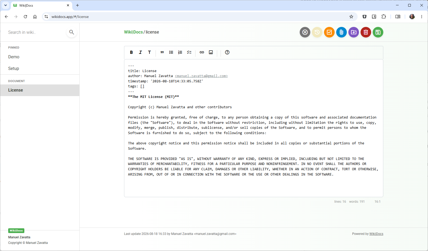Open the Chrome three-dot menu
The image size is (428, 251).
(x=422, y=17)
